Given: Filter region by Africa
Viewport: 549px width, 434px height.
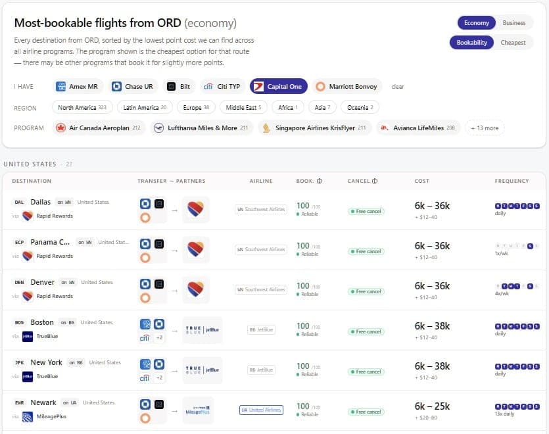Looking at the screenshot, I should click(288, 108).
